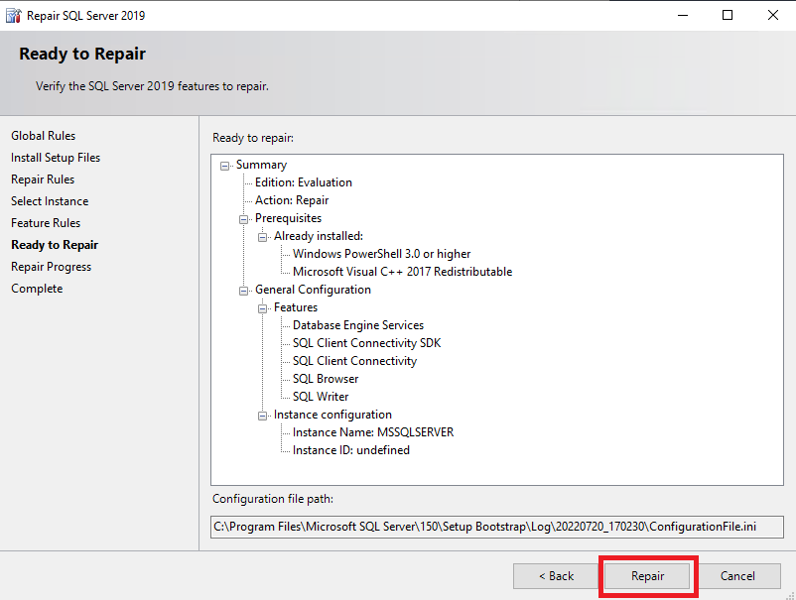The image size is (796, 600).
Task: Collapse the Features node
Action: tap(262, 308)
